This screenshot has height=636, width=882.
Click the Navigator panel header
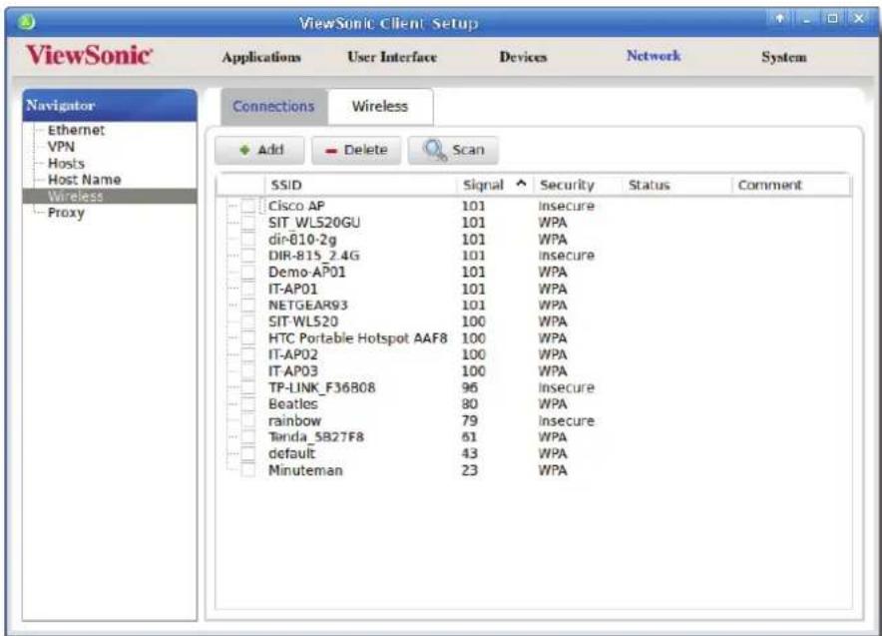click(x=110, y=105)
